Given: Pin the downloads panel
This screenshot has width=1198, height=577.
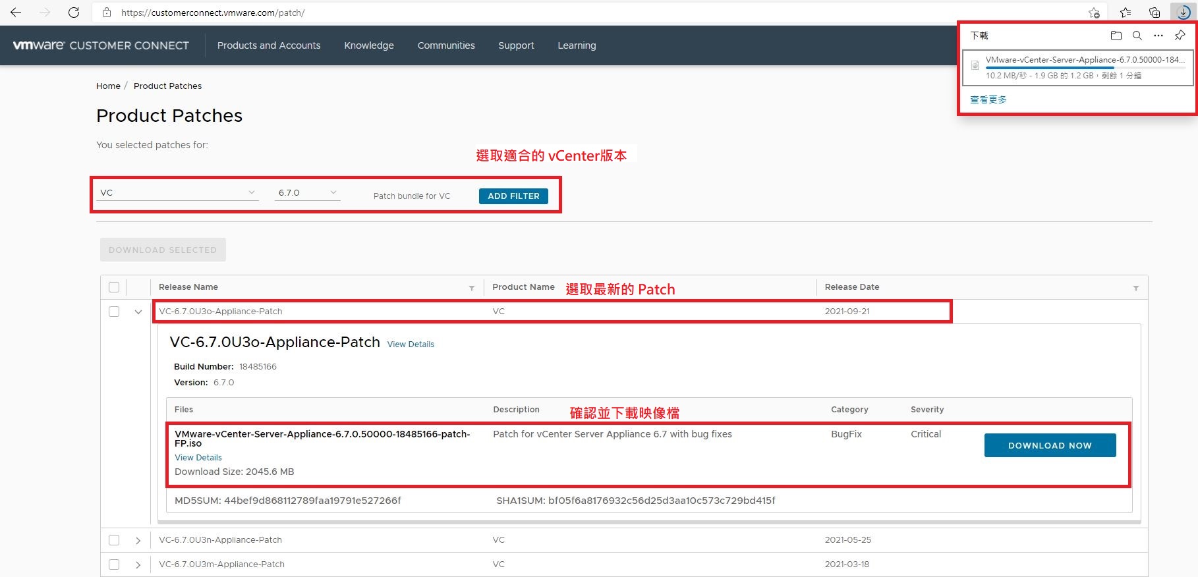Looking at the screenshot, I should point(1180,36).
